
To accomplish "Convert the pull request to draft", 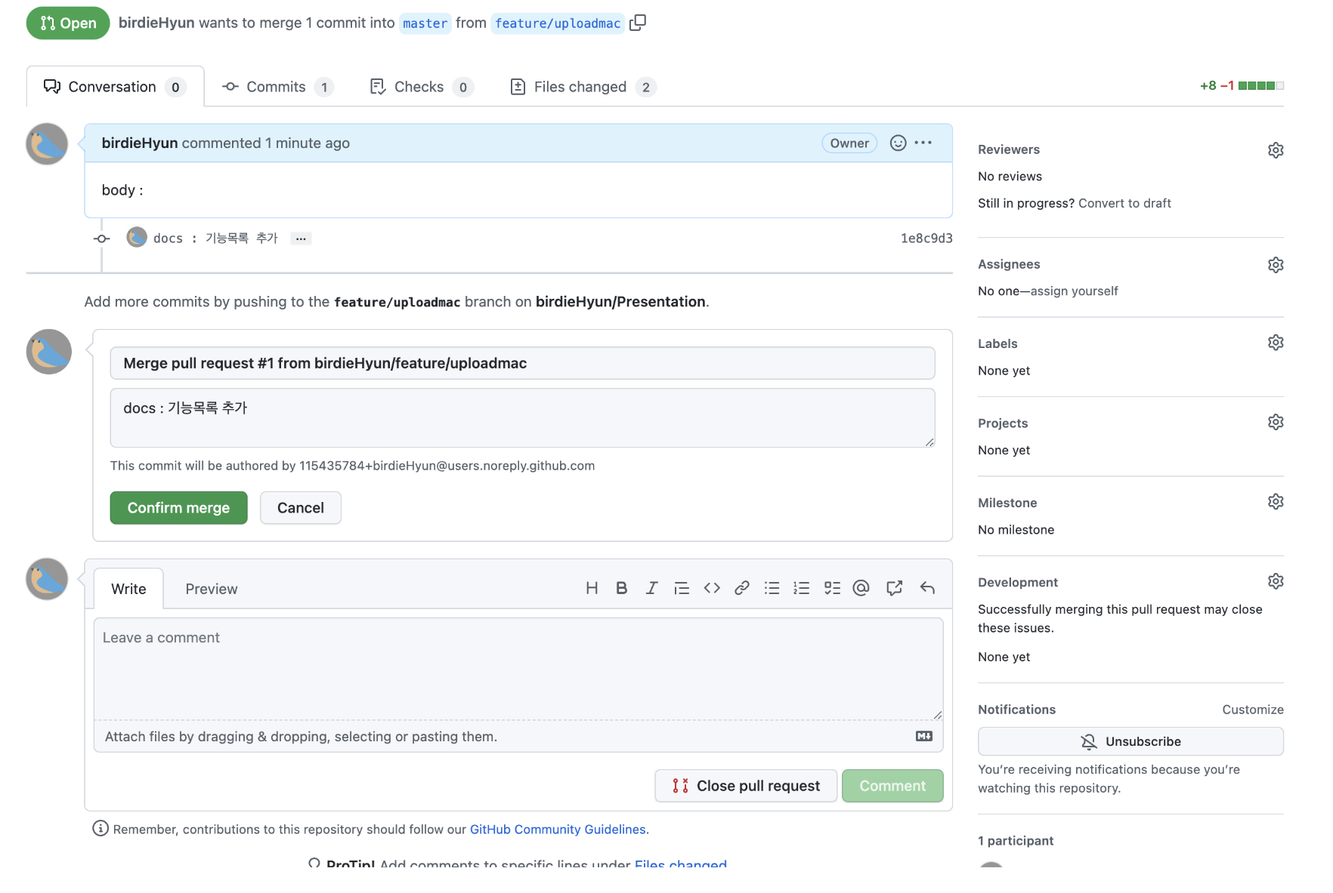I will (x=1125, y=203).
